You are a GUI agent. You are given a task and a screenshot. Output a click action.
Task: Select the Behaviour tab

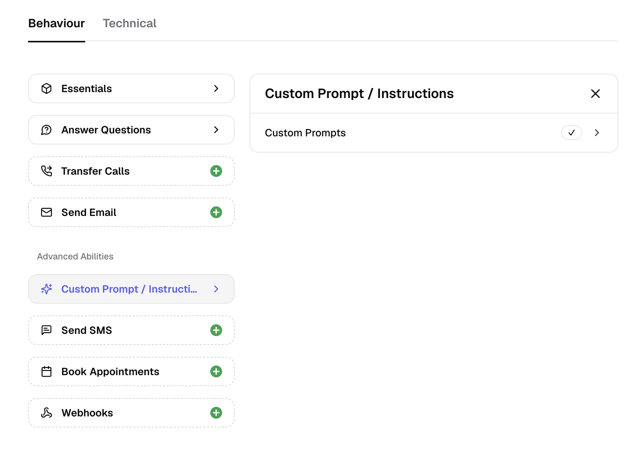[x=56, y=23]
